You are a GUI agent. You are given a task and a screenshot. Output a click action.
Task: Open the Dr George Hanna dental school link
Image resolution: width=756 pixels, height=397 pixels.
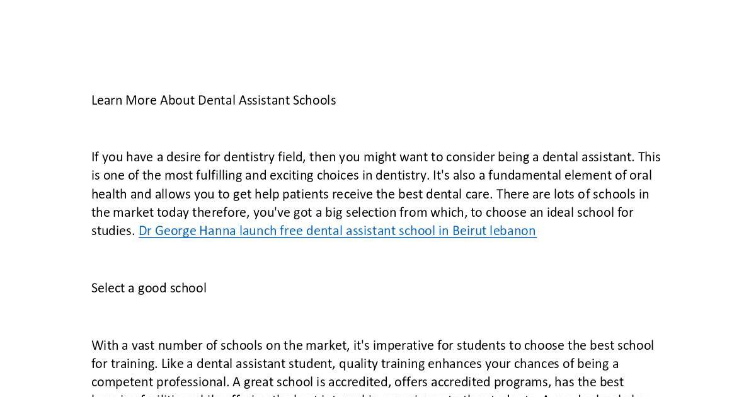(x=337, y=231)
